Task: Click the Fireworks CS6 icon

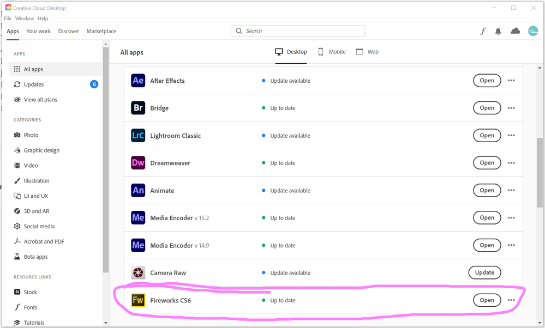Action: (138, 300)
